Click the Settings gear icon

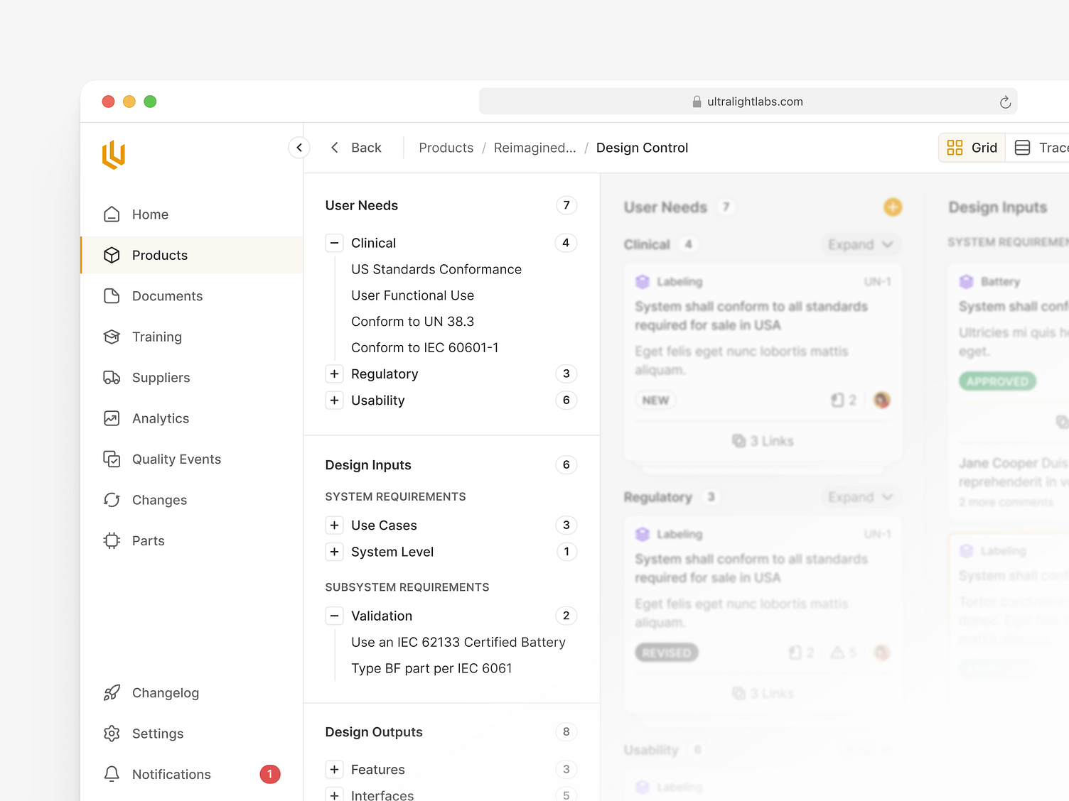pos(112,734)
